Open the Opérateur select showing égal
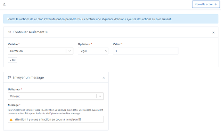 (93, 51)
